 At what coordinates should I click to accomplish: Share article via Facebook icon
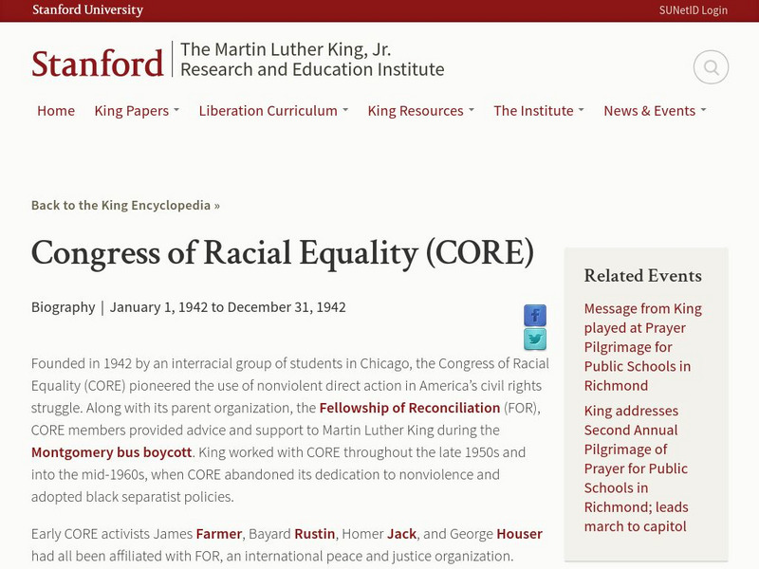pyautogui.click(x=535, y=316)
